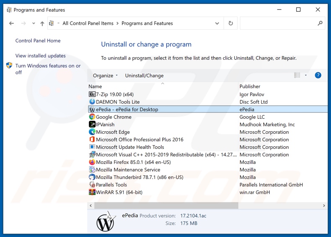331x237 pixels.
Task: Select Mozilla Firefox 85.0.1 entry
Action: (133, 162)
